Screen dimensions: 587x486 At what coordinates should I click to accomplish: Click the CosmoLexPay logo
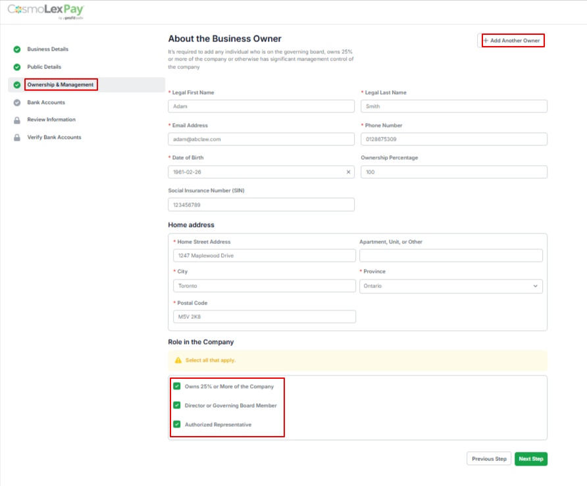pos(45,12)
